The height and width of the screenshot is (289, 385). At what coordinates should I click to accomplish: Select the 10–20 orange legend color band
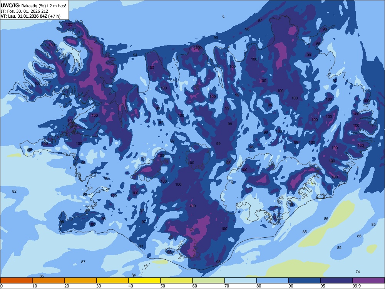[49, 281]
